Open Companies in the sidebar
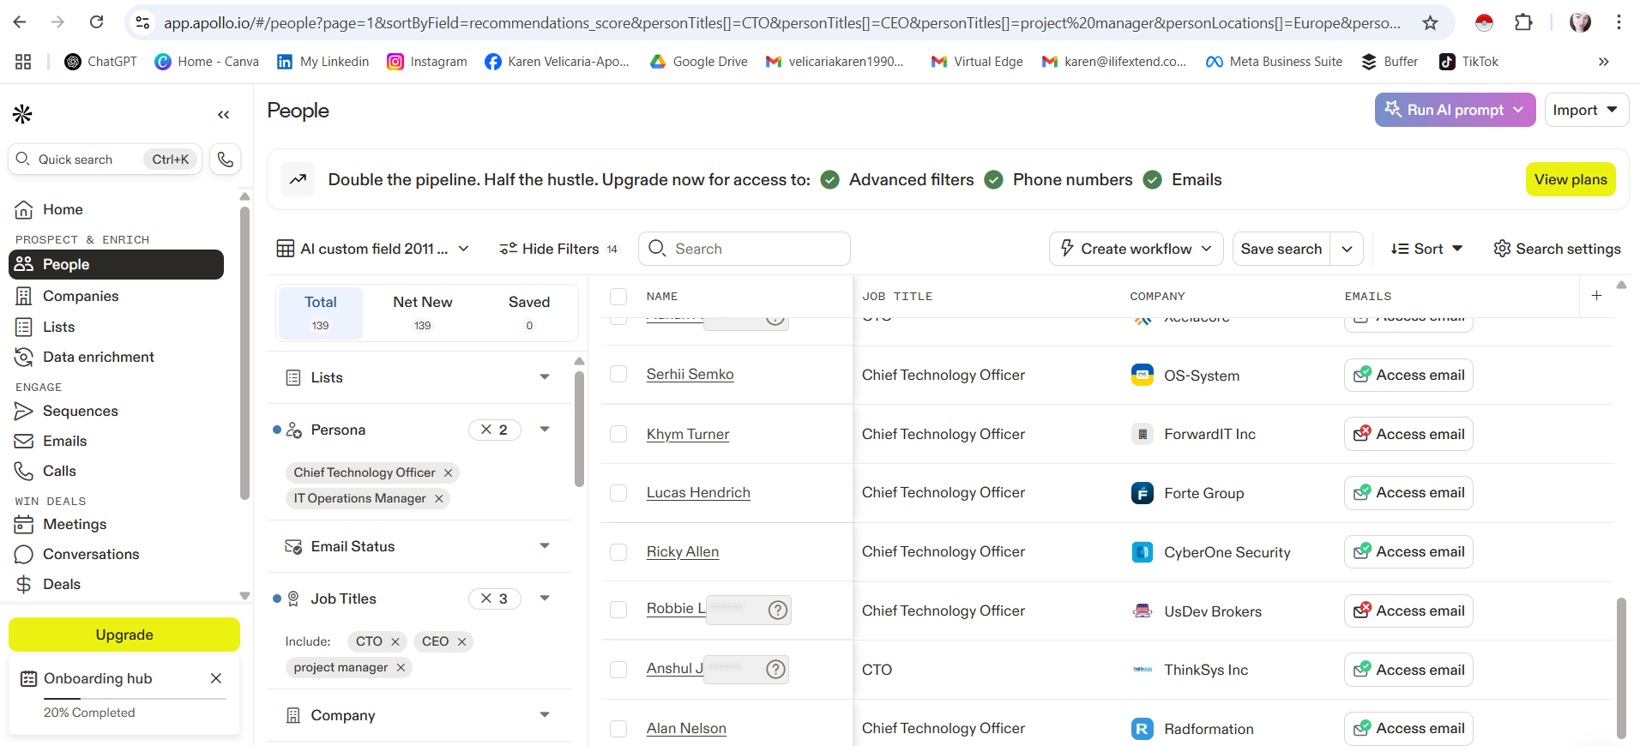This screenshot has width=1640, height=746. 81,296
